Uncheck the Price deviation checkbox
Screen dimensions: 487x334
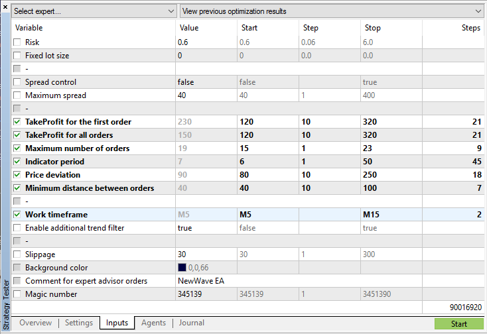pos(17,174)
